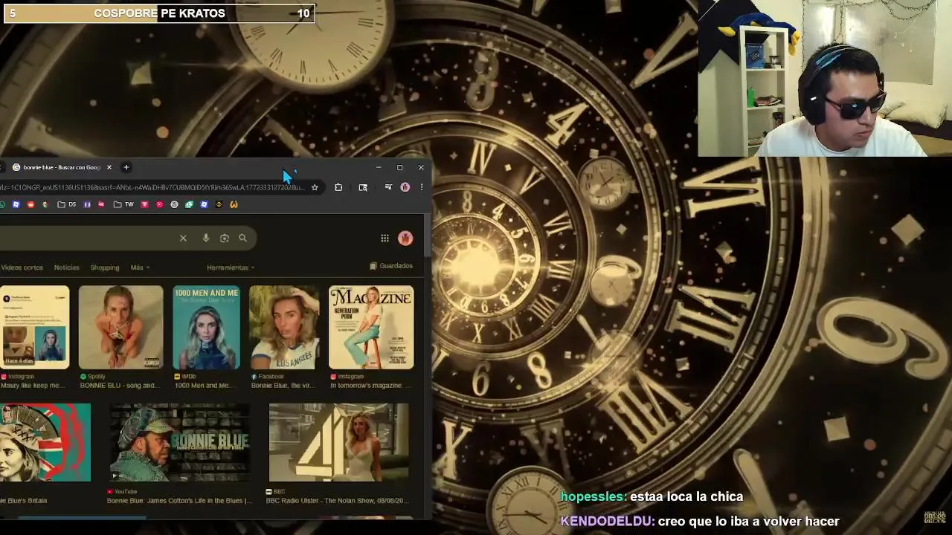The width and height of the screenshot is (952, 535).
Task: Click chat message 'creo que lo iba a volver hacer'
Action: point(748,521)
